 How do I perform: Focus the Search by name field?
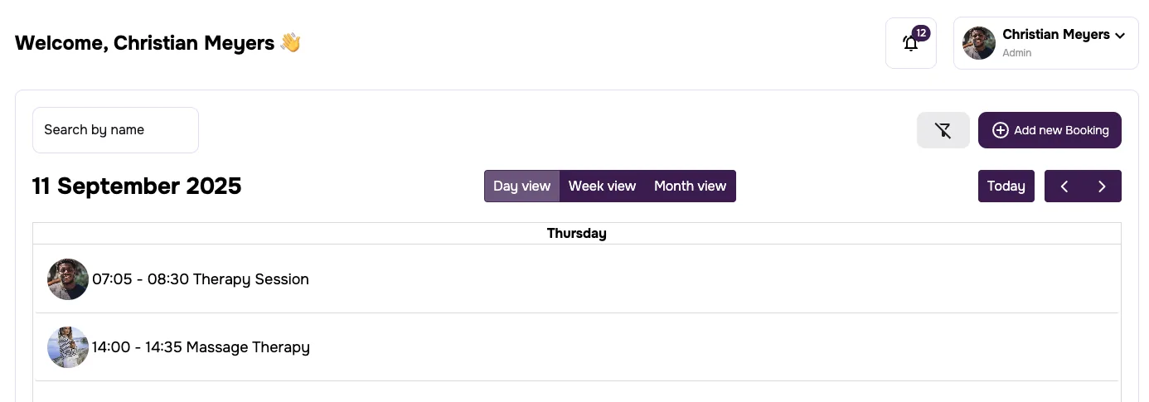(x=115, y=130)
